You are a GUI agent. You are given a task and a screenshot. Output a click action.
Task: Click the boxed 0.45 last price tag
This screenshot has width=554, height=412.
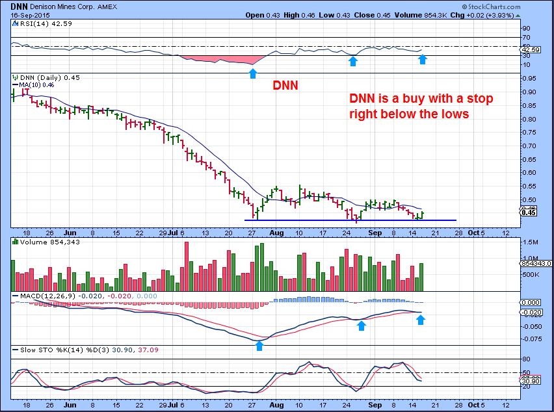[529, 212]
